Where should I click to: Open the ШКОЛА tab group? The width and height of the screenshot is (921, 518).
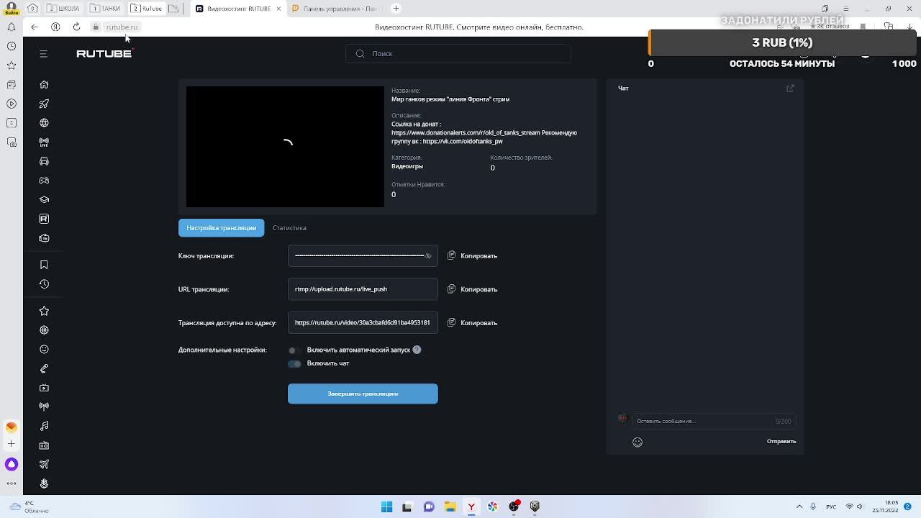[x=63, y=9]
